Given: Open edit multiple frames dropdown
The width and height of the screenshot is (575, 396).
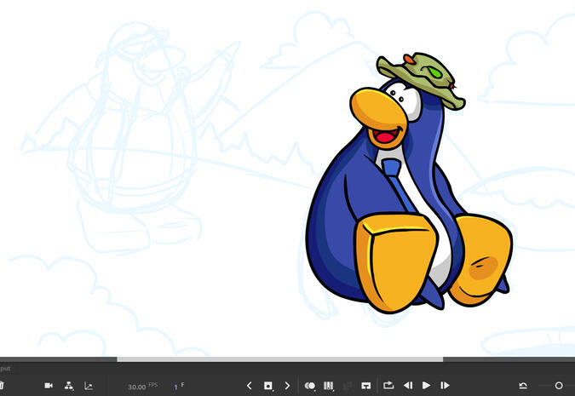Looking at the screenshot, I should 329,386.
